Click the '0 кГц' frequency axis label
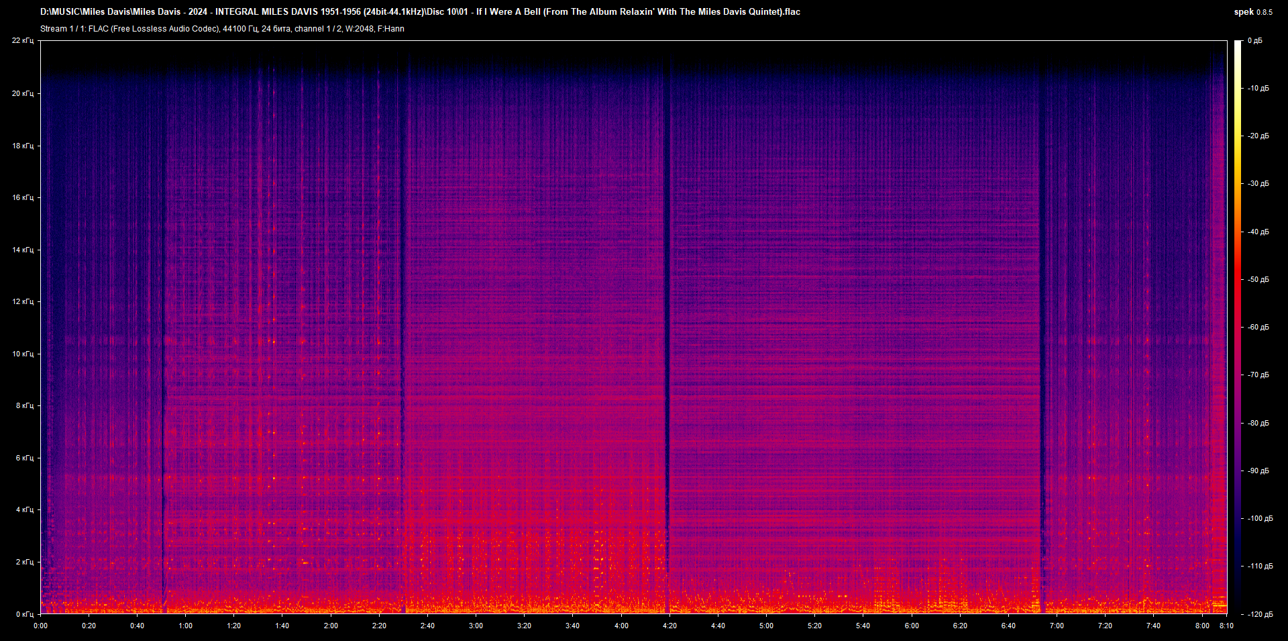This screenshot has width=1288, height=641. (x=25, y=614)
